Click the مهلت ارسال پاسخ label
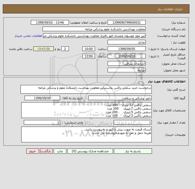Image resolution: width=195 pixels, height=189 pixels. (x=173, y=49)
